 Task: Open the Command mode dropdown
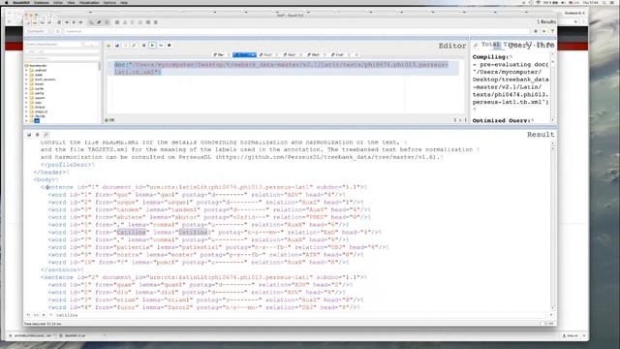click(x=39, y=31)
